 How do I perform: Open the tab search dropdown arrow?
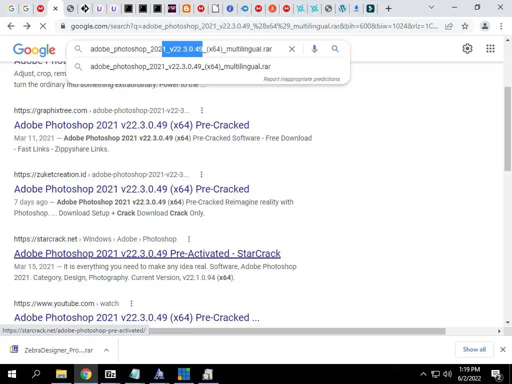coord(431,7)
